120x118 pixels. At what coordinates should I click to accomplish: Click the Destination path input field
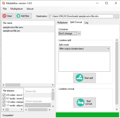(x=81, y=16)
